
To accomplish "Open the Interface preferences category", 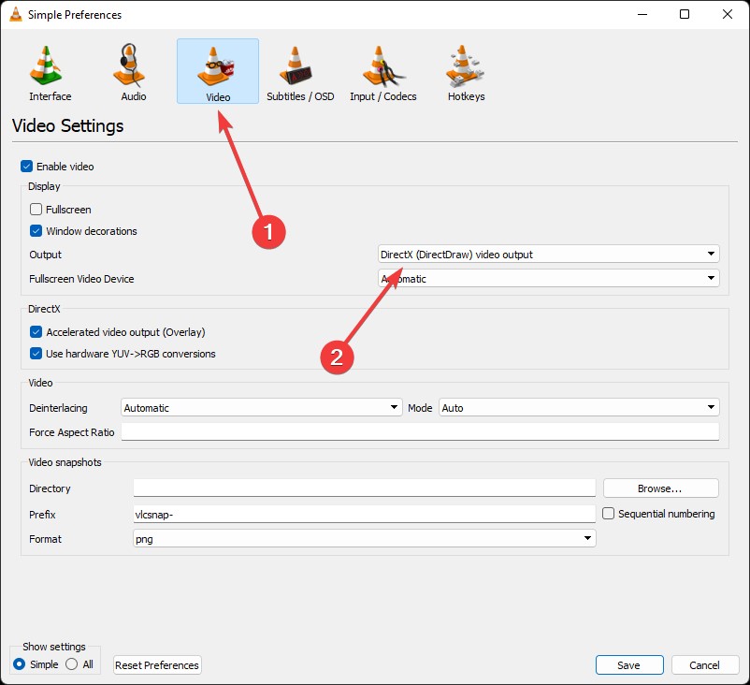I will pos(50,72).
